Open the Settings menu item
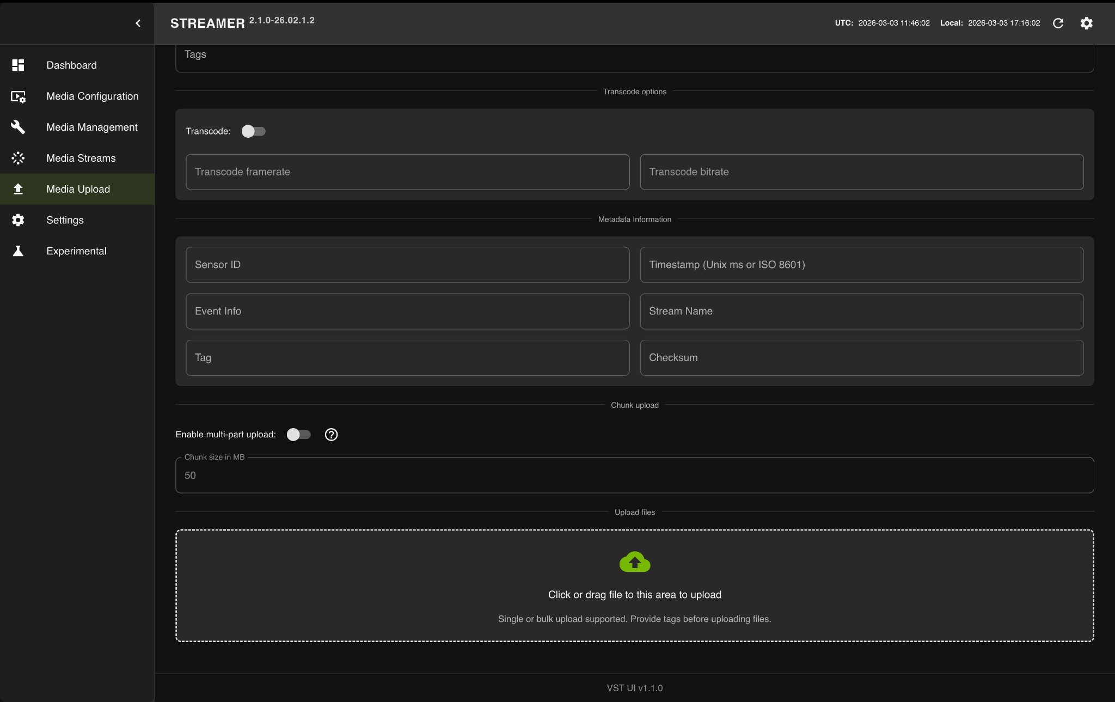Screen dimensions: 1115x702 click(x=65, y=220)
